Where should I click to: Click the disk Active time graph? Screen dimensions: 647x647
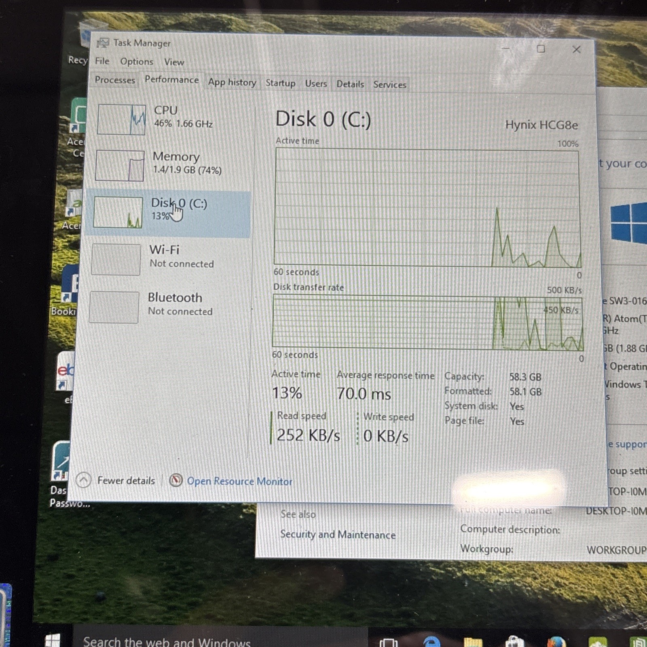click(427, 208)
